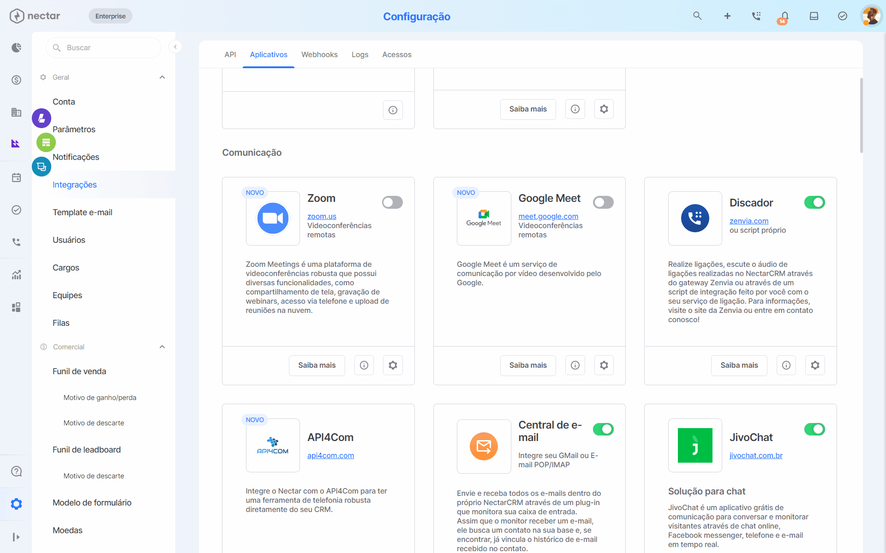Open Discador settings gear
The height and width of the screenshot is (553, 886).
[815, 365]
